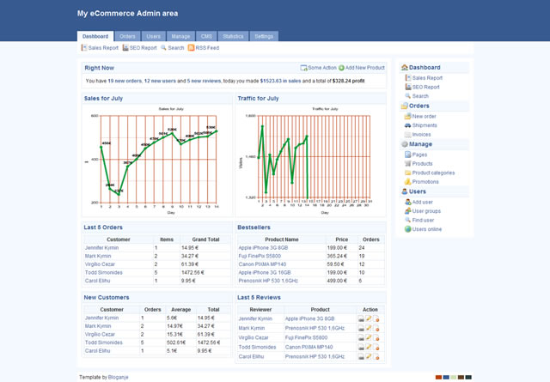
Task: Open Products cart item in sidebar
Action: (x=419, y=164)
